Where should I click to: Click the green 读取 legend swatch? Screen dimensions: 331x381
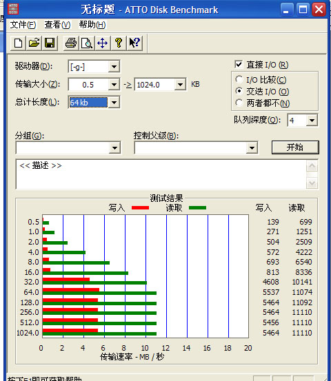click(x=197, y=208)
